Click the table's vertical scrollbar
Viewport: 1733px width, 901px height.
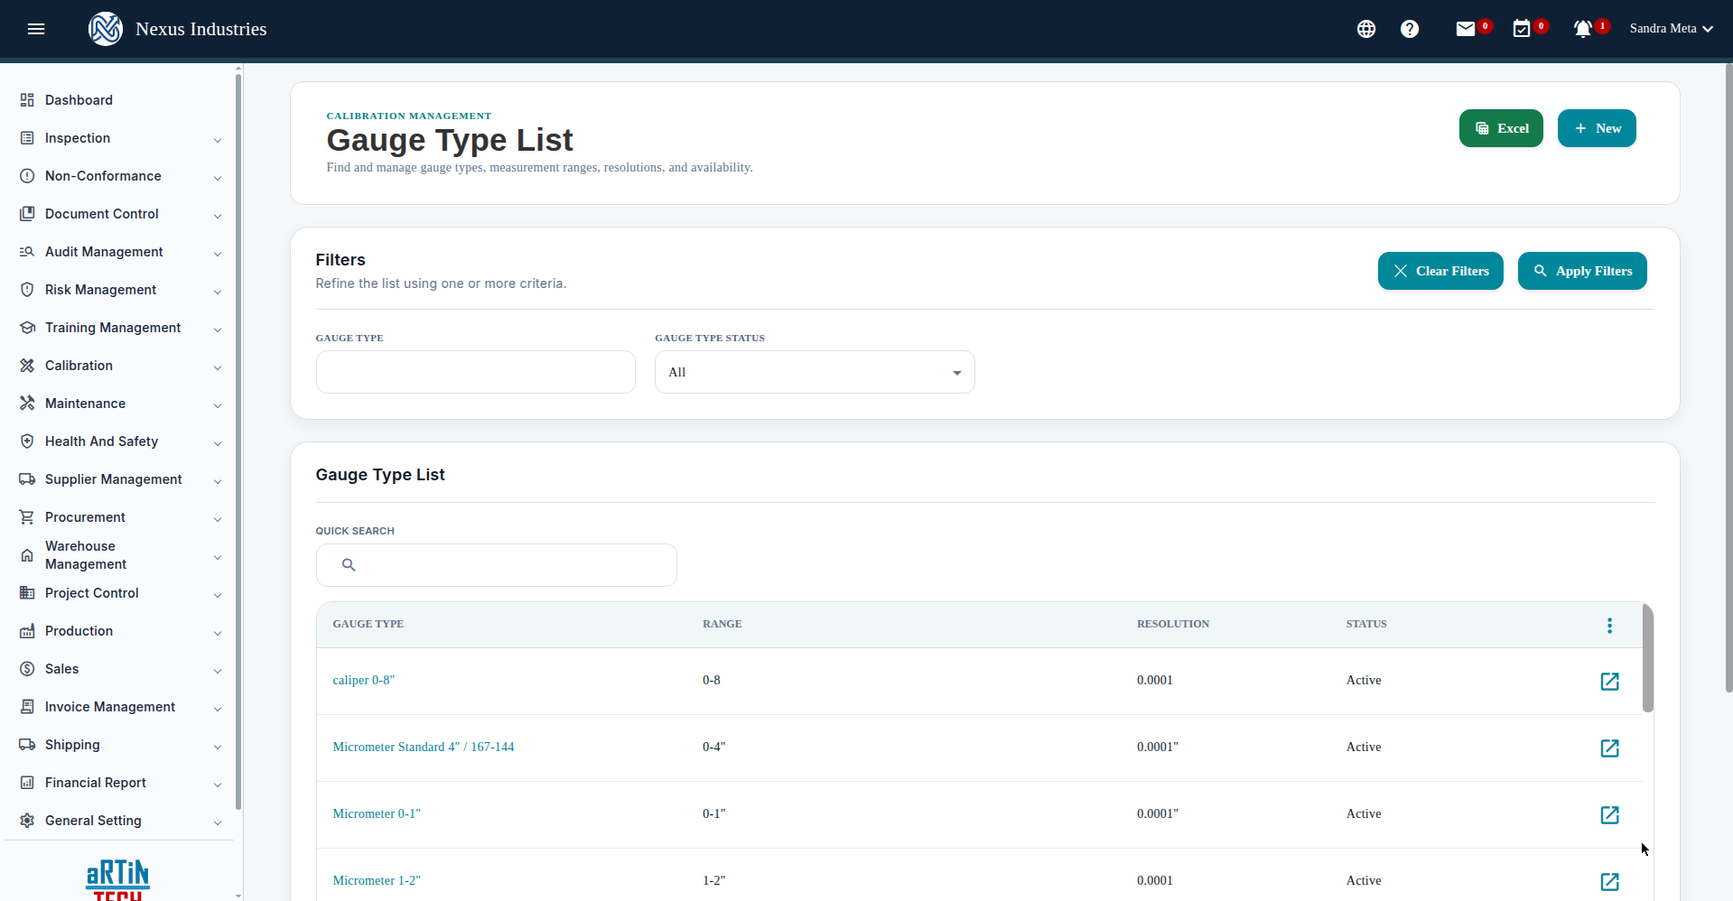[1648, 659]
